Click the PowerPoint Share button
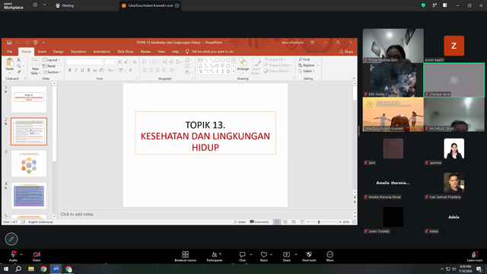This screenshot has width=487, height=274. 346,52
